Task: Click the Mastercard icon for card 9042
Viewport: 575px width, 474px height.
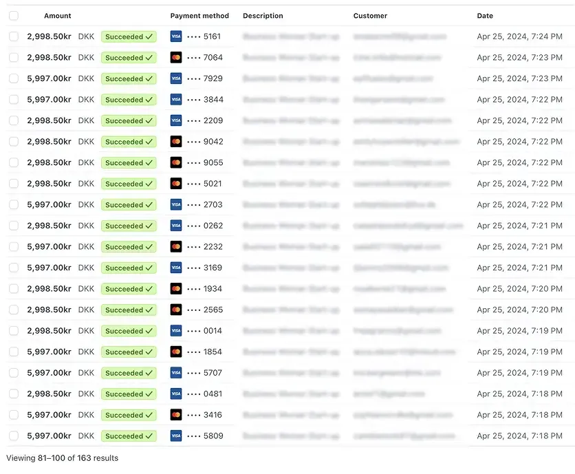Action: 176,141
